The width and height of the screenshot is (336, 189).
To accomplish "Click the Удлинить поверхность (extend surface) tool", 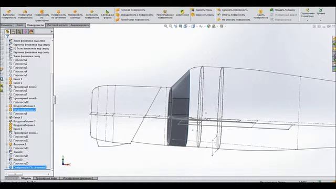I will 232,10.
